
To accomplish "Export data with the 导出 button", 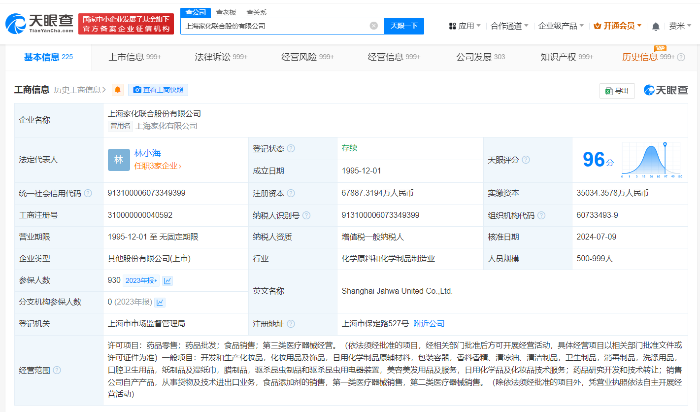I will pos(617,91).
